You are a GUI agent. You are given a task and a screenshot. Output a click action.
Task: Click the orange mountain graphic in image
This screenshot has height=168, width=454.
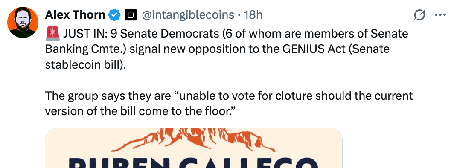tap(193, 140)
